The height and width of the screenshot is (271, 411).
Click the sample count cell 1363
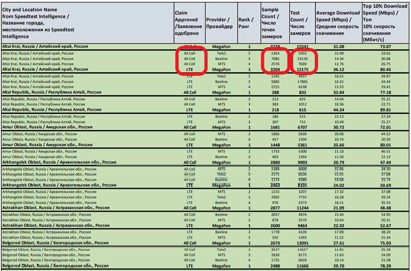click(x=275, y=53)
